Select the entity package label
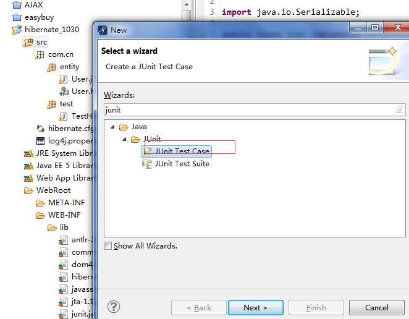Screen dimensions: 409x319 (x=69, y=67)
